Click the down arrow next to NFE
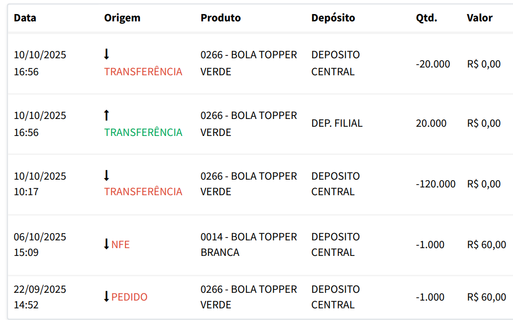513x320 pixels. coord(107,244)
